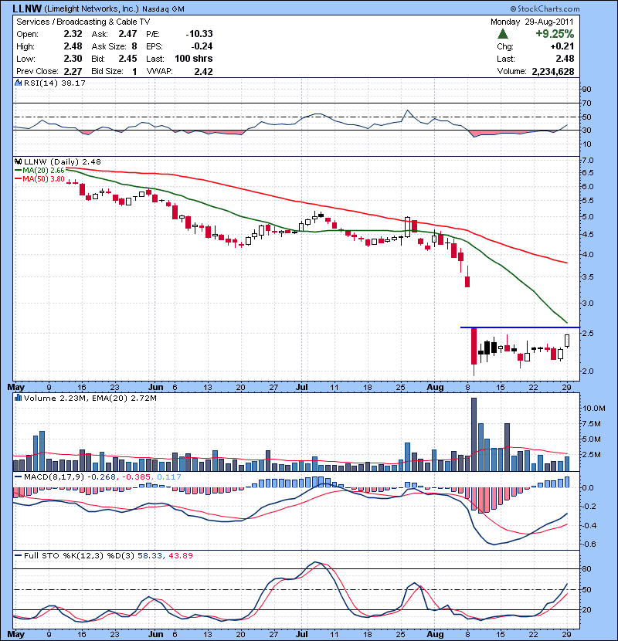This screenshot has width=618, height=641.
Task: Click the EPS value -0.24
Action: 202,46
